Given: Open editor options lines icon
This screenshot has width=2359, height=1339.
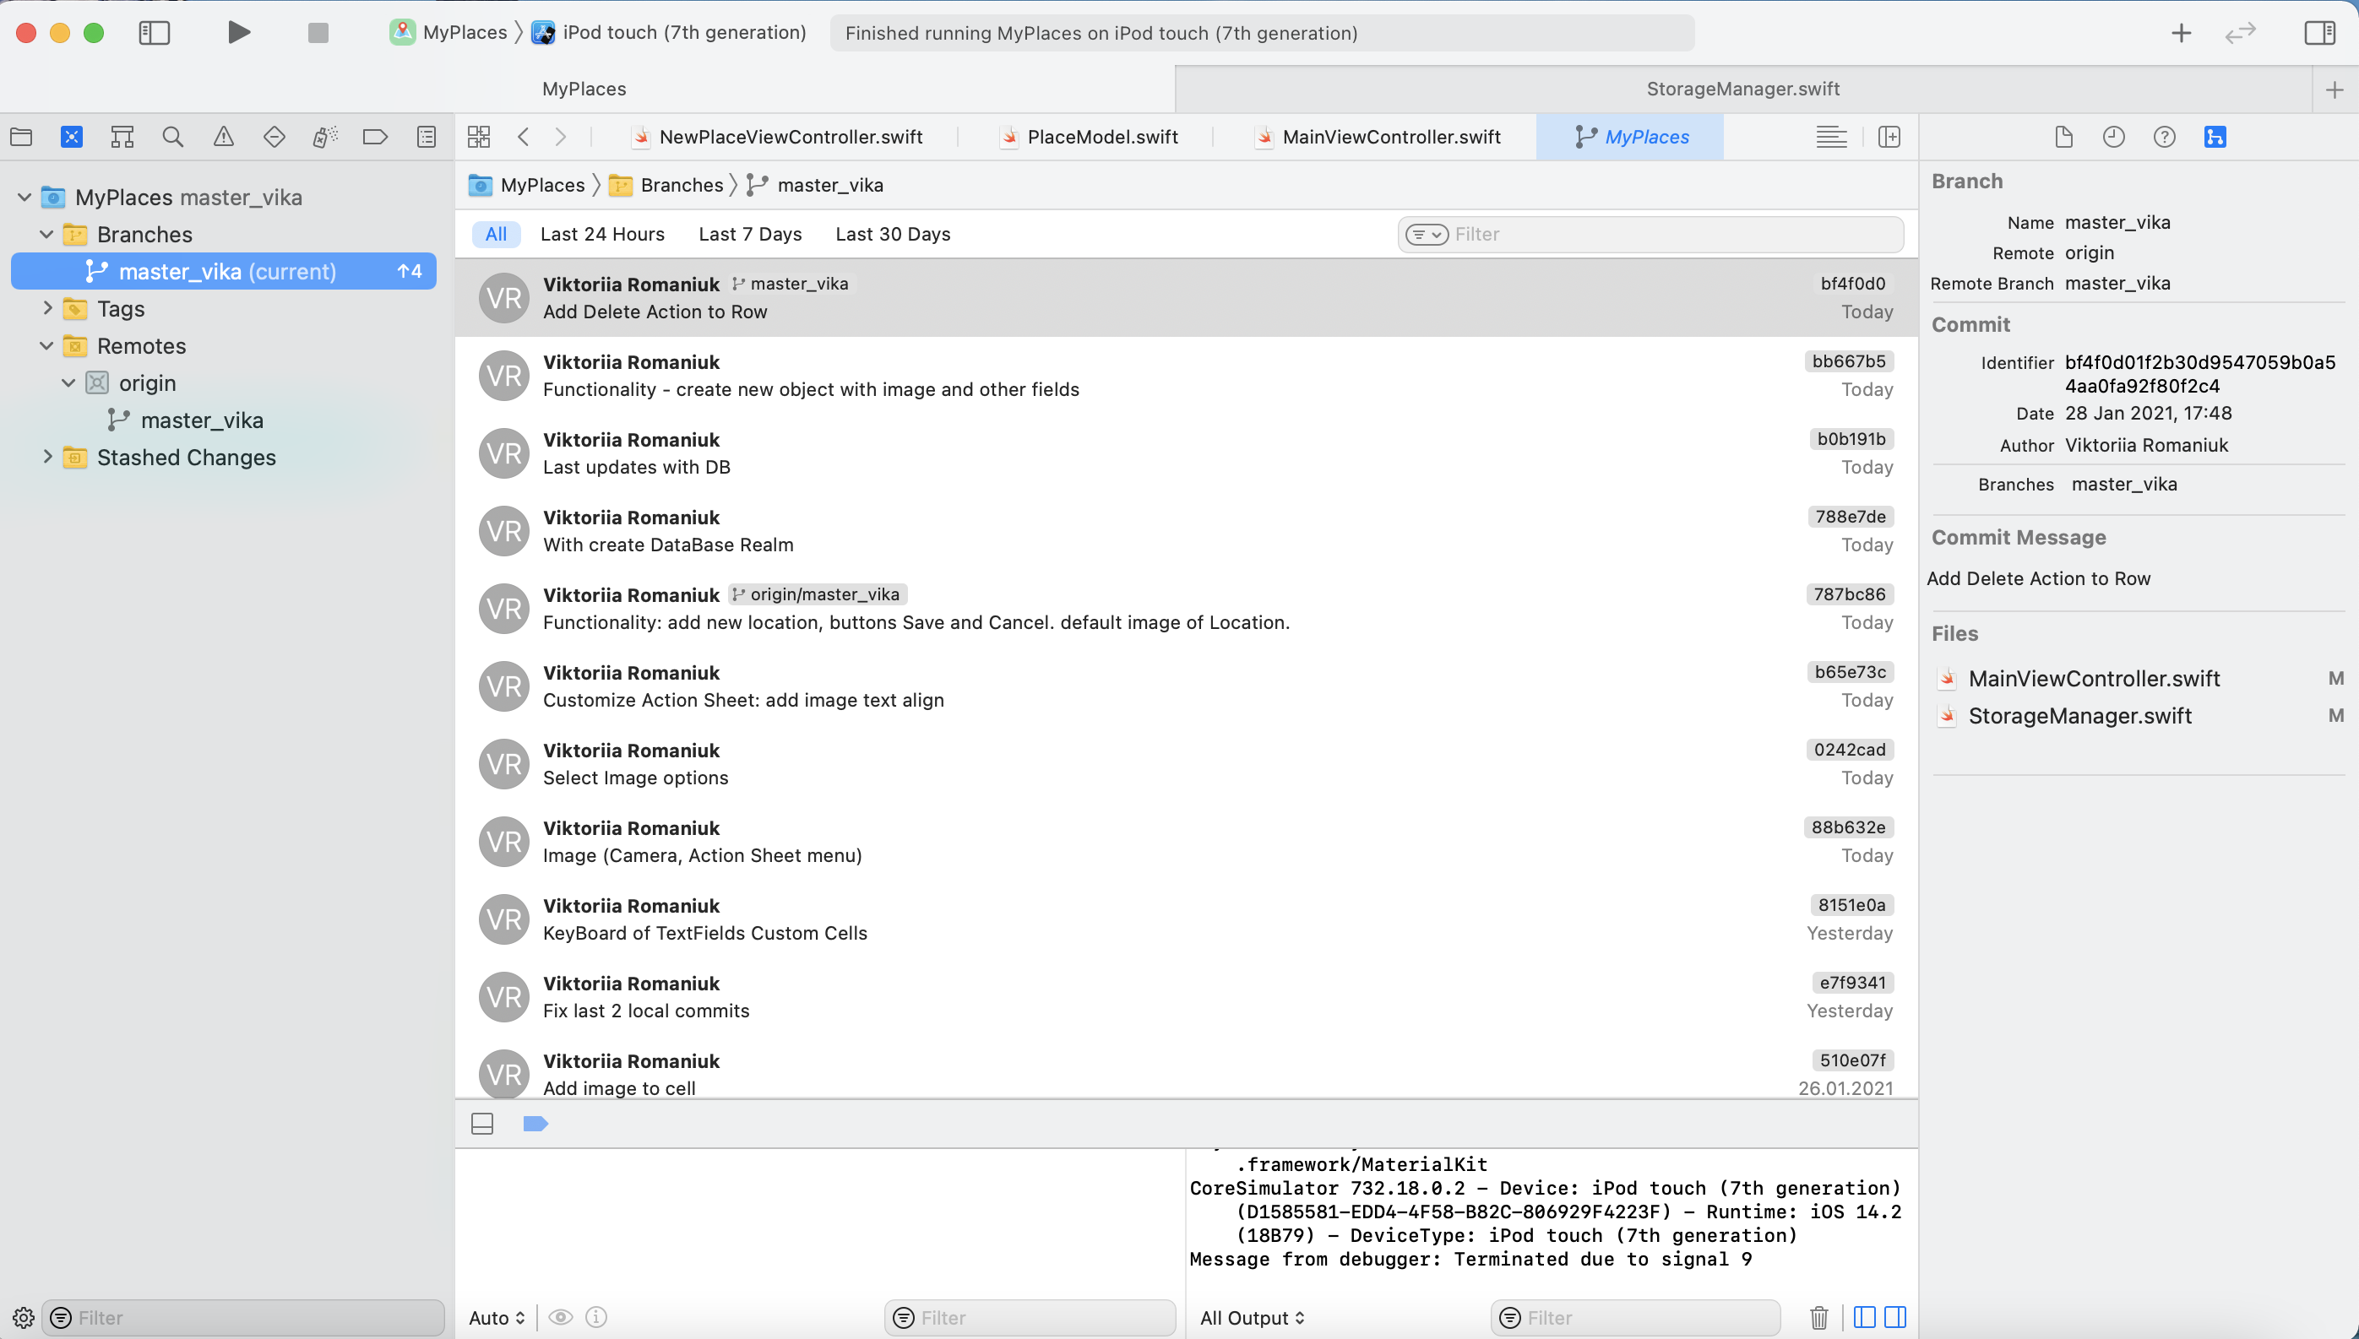Looking at the screenshot, I should tap(1831, 137).
